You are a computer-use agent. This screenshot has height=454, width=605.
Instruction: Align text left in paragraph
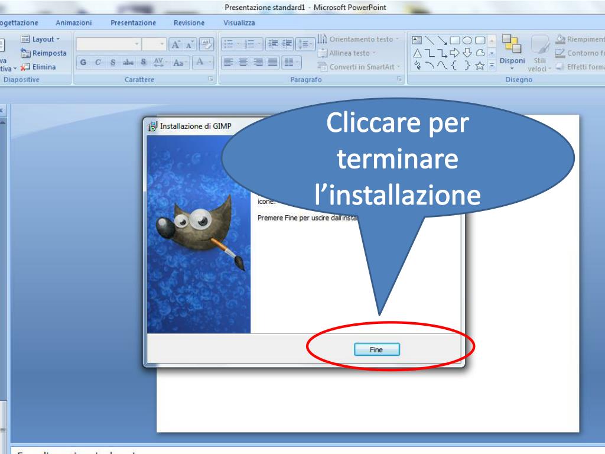point(229,62)
